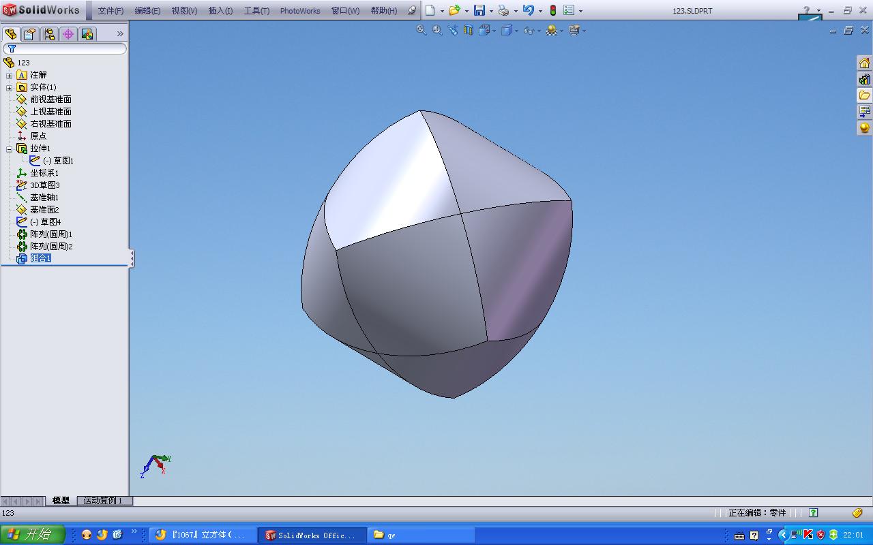The image size is (873, 545).
Task: Open SolidWorks Resources home icon
Action: (864, 63)
